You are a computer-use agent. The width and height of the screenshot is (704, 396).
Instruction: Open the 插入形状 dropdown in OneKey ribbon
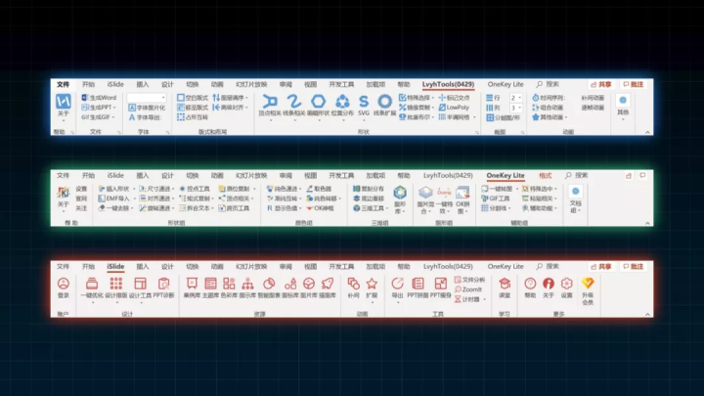[134, 189]
